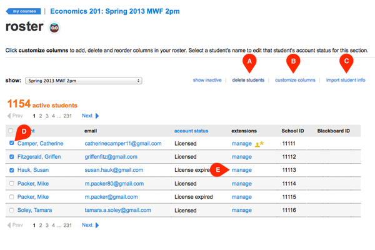The image size is (375, 250).
Task: Check the box for Tamara Soley
Action: click(x=11, y=210)
